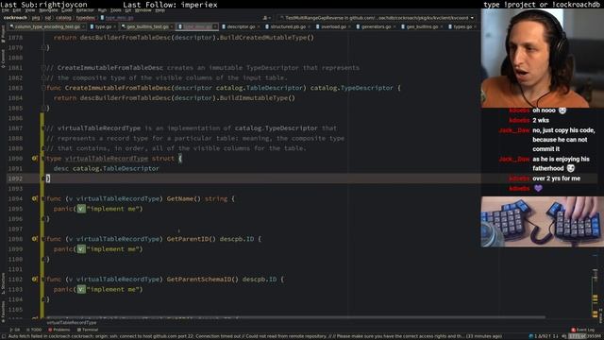Click implement gutter icon beside virtualTableRecordType struct
The width and height of the screenshot is (604, 340).
pyautogui.click(x=34, y=159)
